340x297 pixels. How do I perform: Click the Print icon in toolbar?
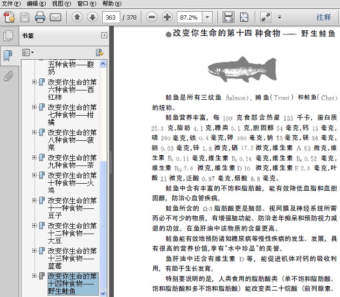[x=40, y=18]
